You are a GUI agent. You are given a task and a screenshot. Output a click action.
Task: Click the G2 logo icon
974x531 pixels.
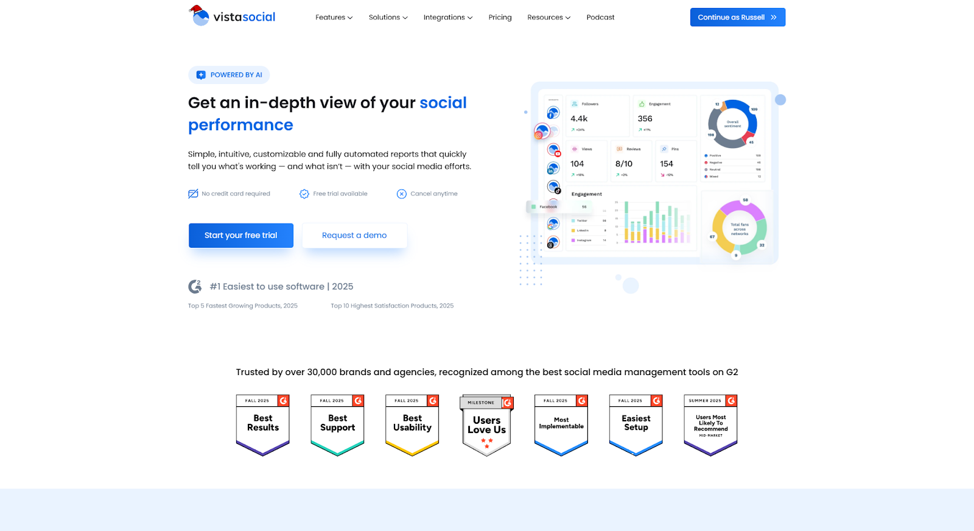195,286
